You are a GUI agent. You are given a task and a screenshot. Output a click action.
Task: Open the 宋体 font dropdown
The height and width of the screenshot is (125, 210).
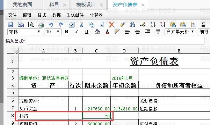tap(25, 32)
